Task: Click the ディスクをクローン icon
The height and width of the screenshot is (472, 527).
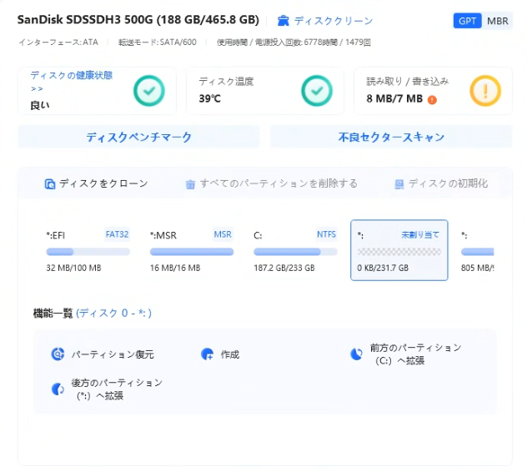Action: point(50,184)
